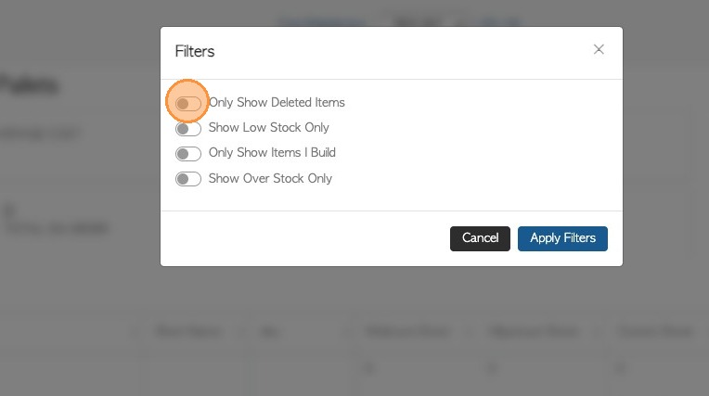Close the Filters dialog with the X icon
This screenshot has height=396, width=709.
point(599,50)
